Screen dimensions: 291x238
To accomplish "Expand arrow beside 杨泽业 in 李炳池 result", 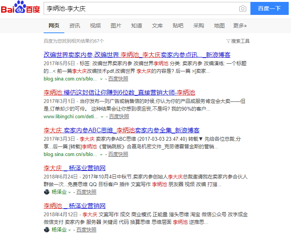I will (x=69, y=230).
